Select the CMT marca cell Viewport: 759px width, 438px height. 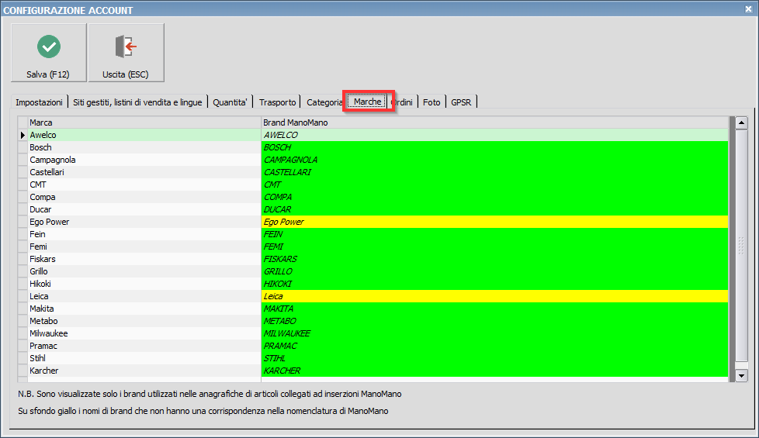pyautogui.click(x=144, y=185)
